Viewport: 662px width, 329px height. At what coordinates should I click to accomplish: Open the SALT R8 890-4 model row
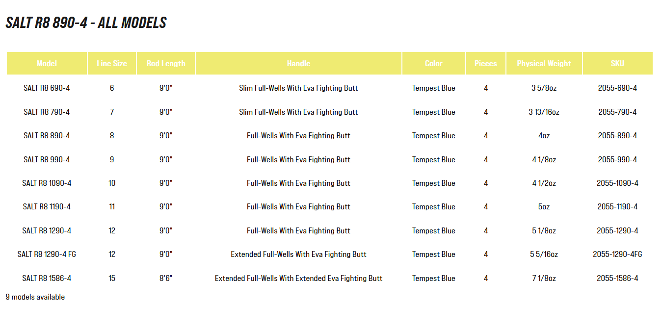click(x=47, y=136)
